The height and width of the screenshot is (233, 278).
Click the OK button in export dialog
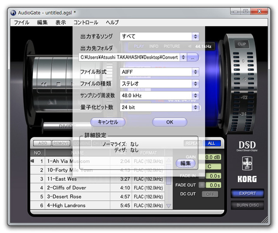pyautogui.click(x=169, y=122)
